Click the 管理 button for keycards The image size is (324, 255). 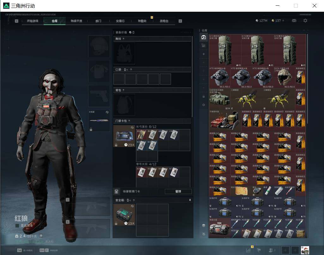[x=178, y=191]
